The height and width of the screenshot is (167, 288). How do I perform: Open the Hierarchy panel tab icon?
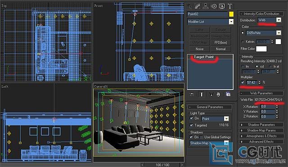pos(206,6)
